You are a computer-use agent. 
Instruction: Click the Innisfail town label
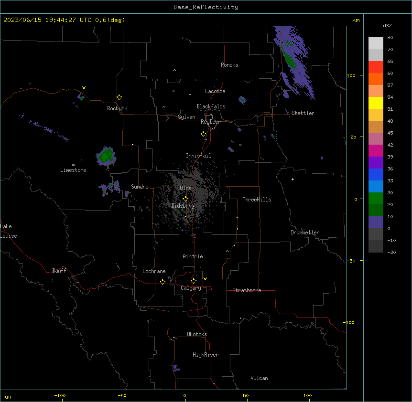point(198,156)
